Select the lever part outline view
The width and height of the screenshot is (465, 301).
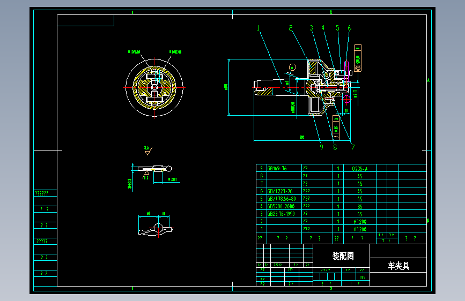(x=156, y=229)
